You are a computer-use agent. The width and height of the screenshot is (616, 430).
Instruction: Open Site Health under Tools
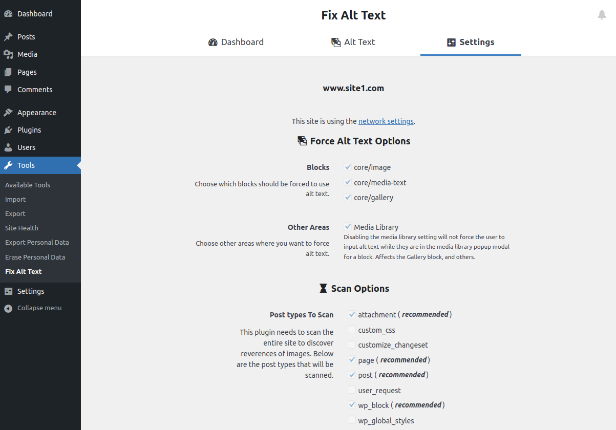(x=22, y=228)
